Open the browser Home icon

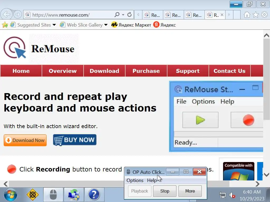click(x=247, y=15)
